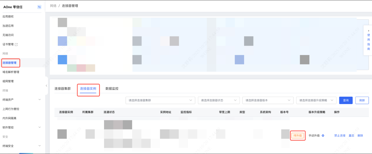Viewport: 372px width, 154px height.
Task: Click the gear icon next to 手动升级
Action: coord(323,136)
